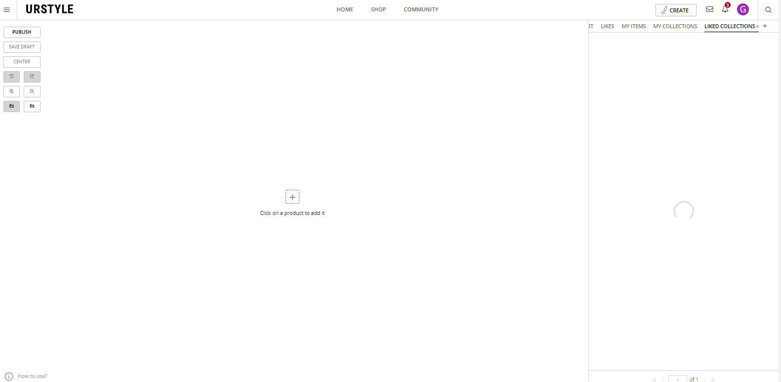Image resolution: width=781 pixels, height=382 pixels.
Task: Switch to the MY COLLECTIONS tab
Action: (x=675, y=26)
